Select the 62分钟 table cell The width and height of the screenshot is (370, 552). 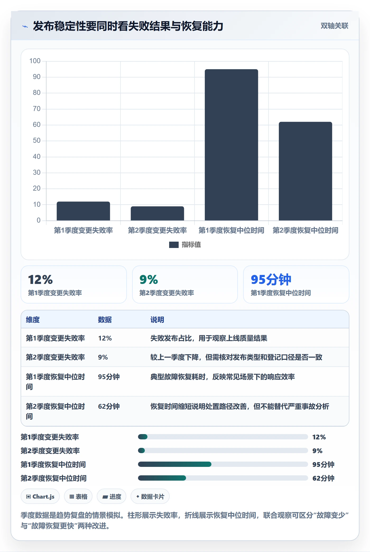point(109,406)
